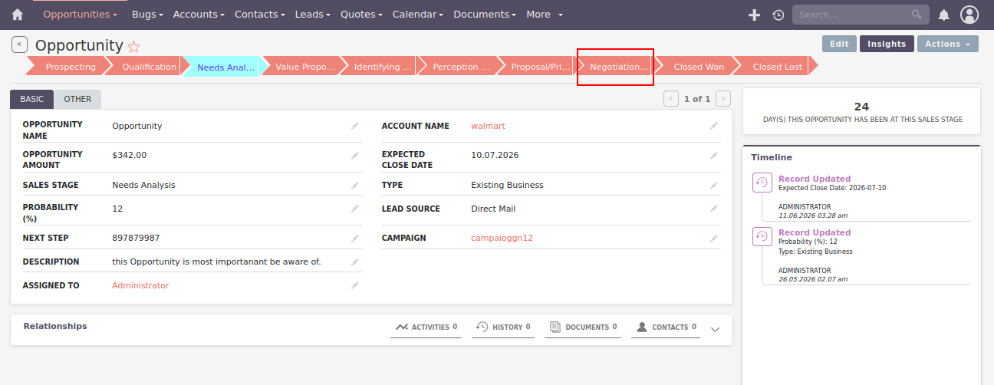Open the quick create plus icon
This screenshot has width=994, height=385.
pyautogui.click(x=754, y=15)
